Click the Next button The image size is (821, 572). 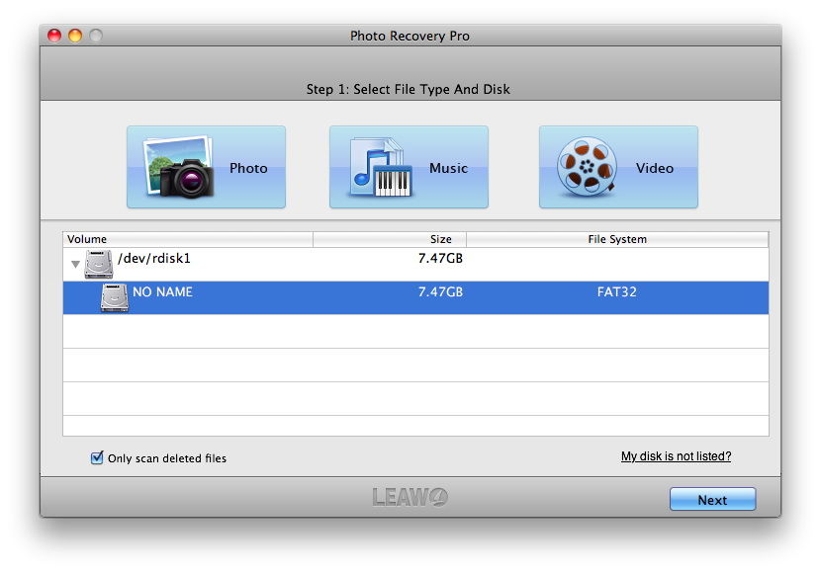click(712, 499)
